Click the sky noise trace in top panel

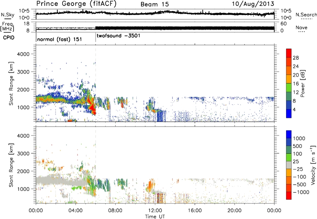pos(155,13)
